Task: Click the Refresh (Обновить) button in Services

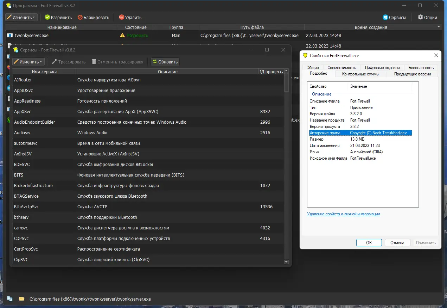Action: pyautogui.click(x=165, y=62)
